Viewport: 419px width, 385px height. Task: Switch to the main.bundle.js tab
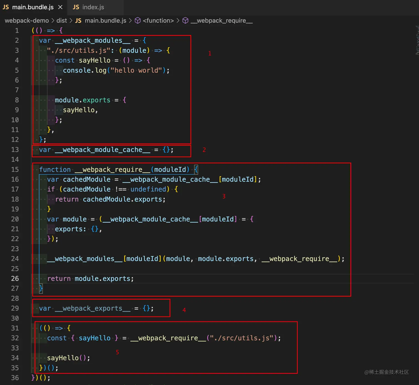coord(33,7)
